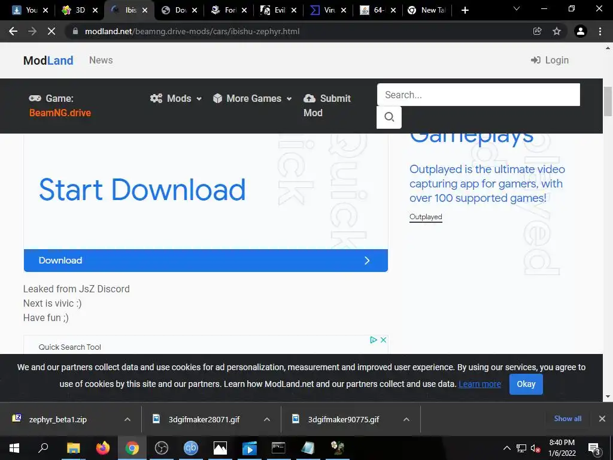Expand options for 3dgifmaker28071.gif
Screen dimensions: 613x460
267,419
